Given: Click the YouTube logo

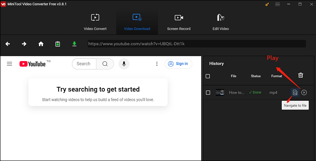Looking at the screenshot, I should pos(33,64).
